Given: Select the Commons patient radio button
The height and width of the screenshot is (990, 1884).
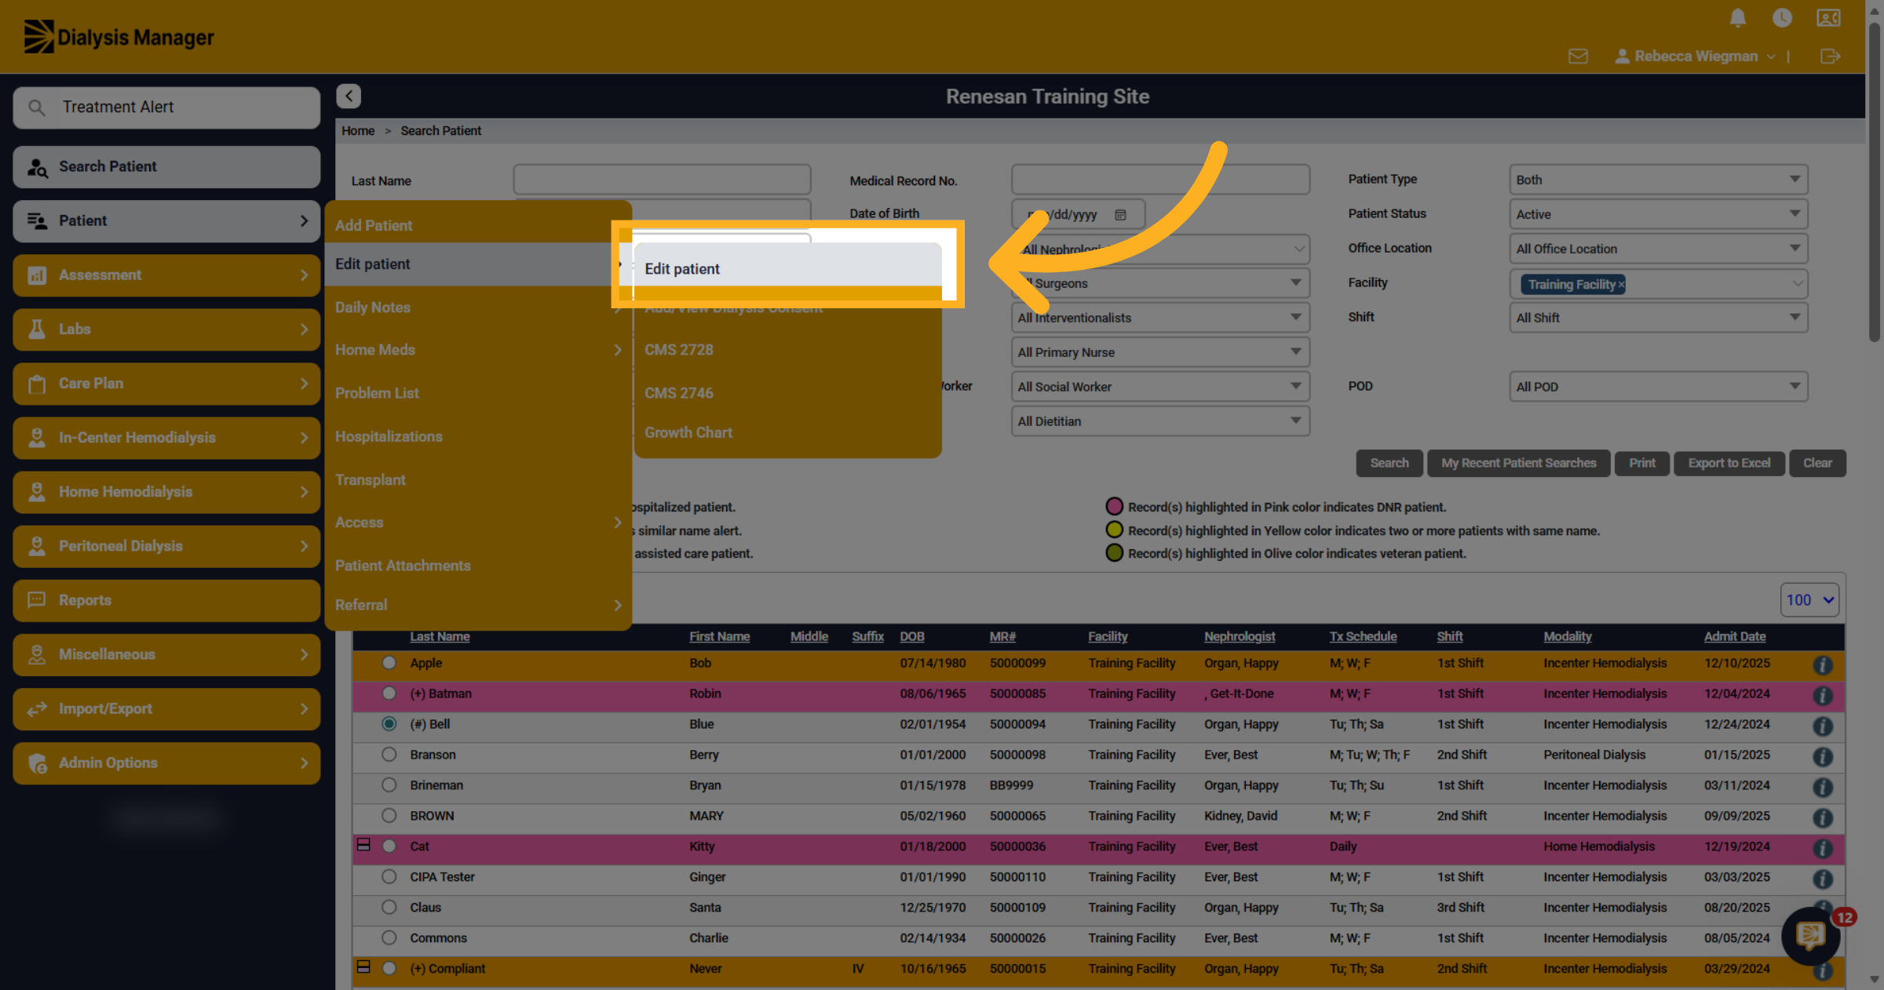Looking at the screenshot, I should 389,938.
